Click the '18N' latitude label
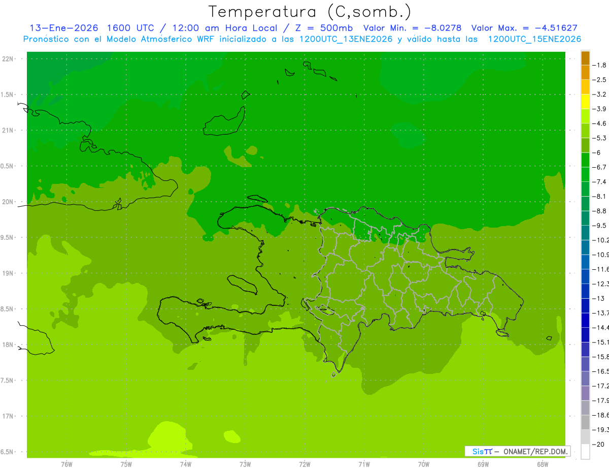609x471 pixels. coord(9,344)
